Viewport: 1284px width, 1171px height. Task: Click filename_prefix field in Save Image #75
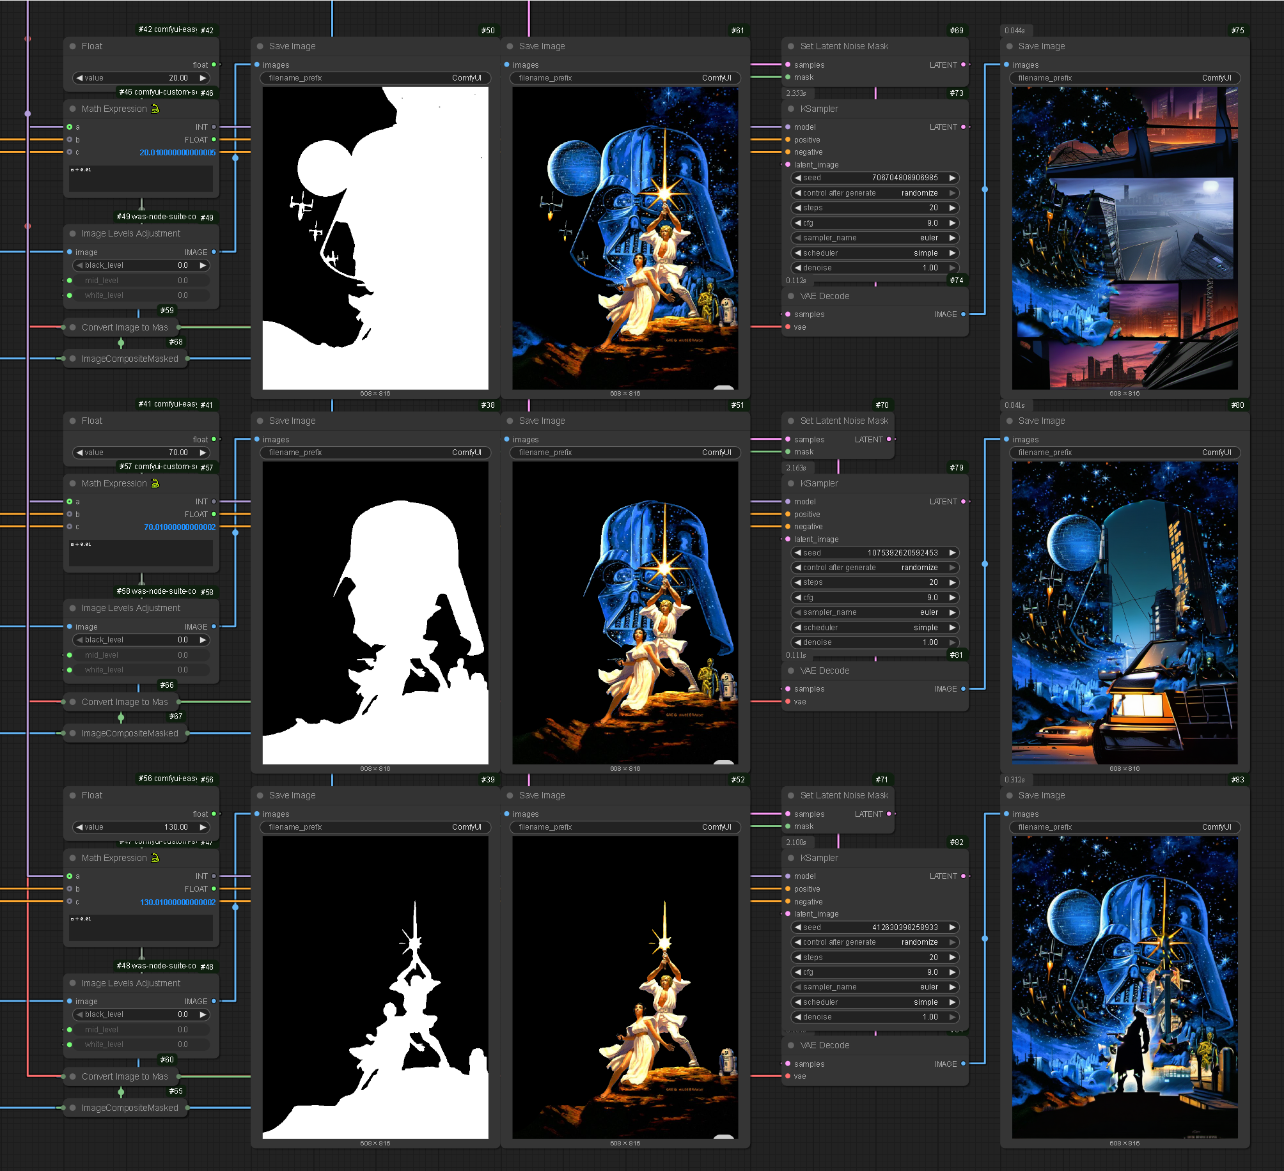point(1125,78)
